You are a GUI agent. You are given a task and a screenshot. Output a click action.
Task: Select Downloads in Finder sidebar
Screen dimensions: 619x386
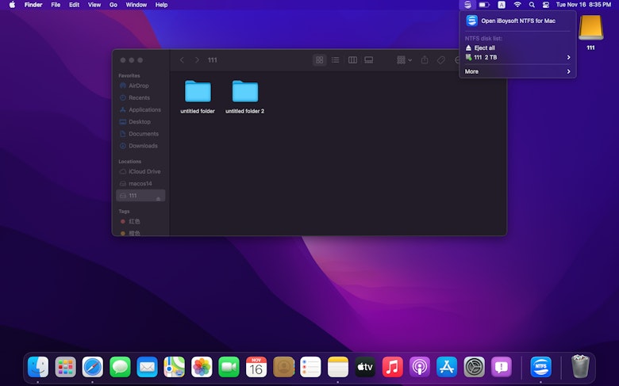[140, 146]
